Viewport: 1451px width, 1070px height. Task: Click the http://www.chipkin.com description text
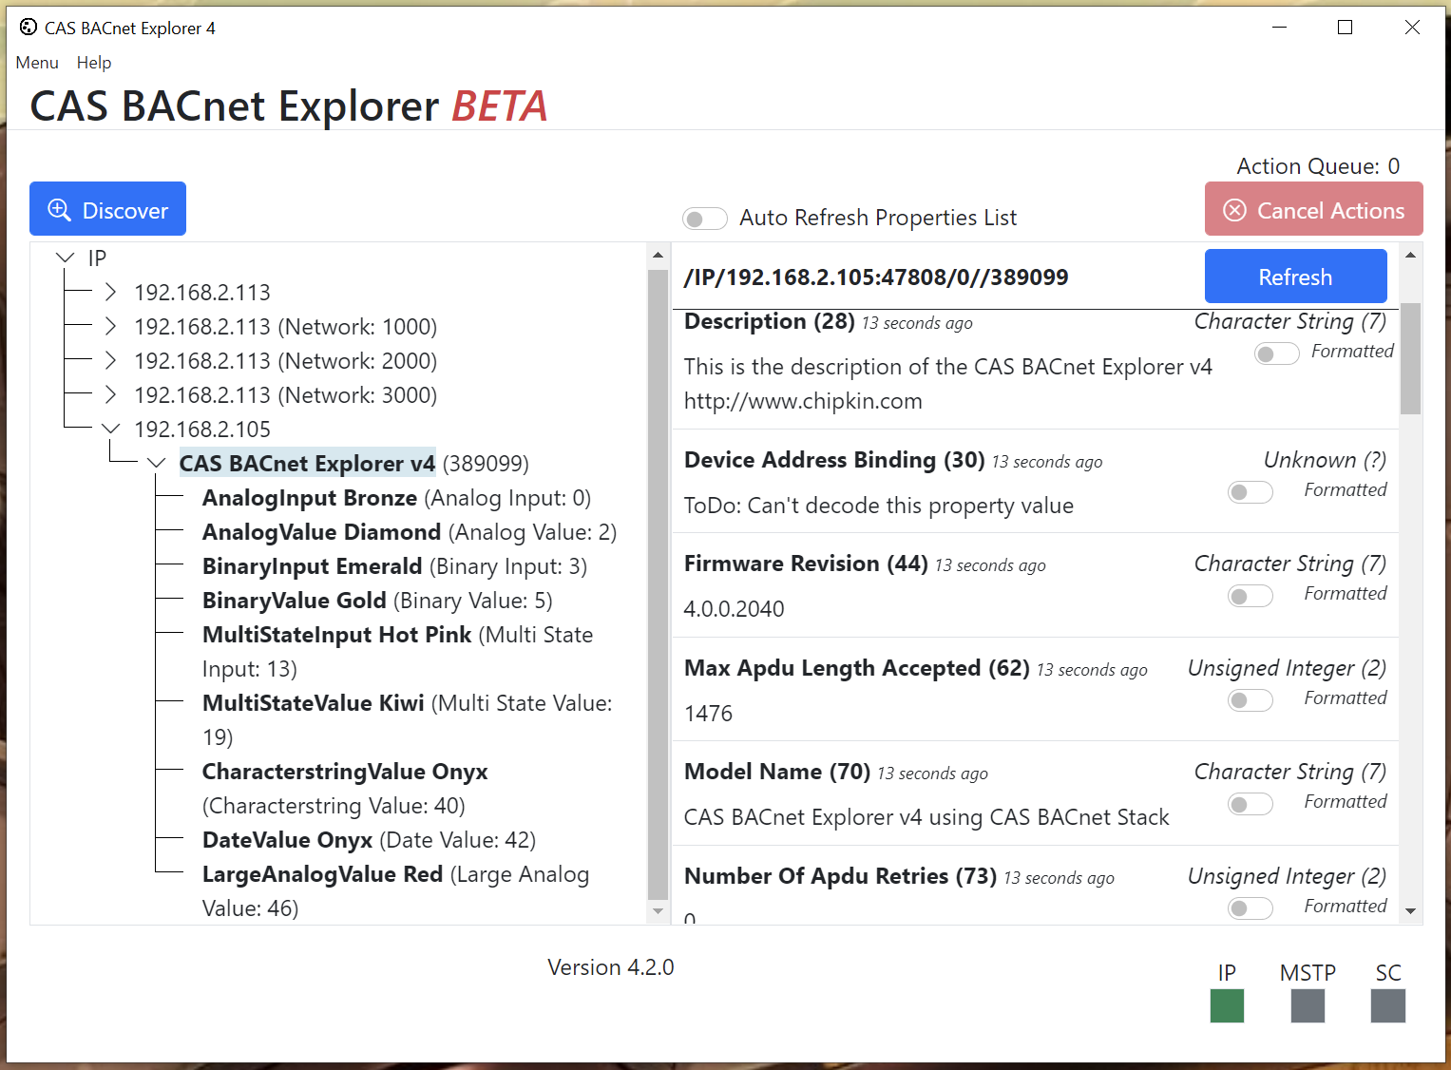[803, 401]
